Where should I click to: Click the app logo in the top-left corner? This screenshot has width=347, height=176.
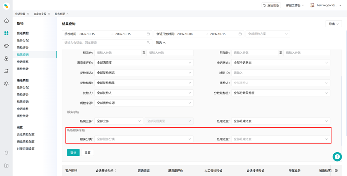pos(6,6)
